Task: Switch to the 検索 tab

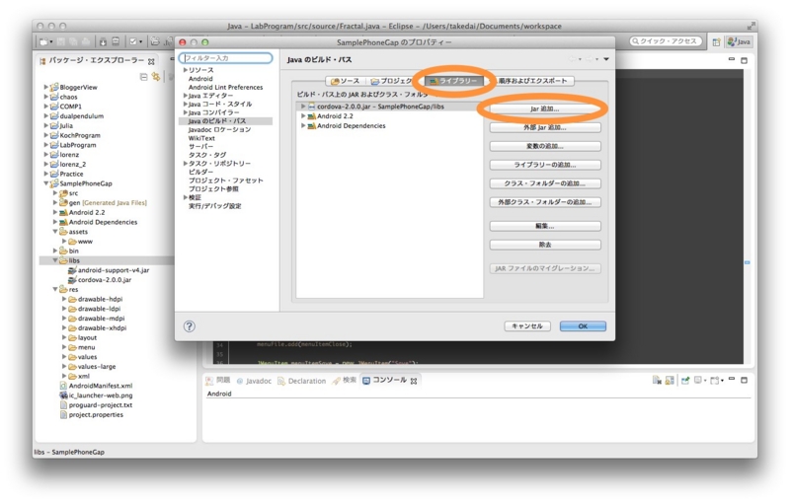Action: (x=345, y=381)
